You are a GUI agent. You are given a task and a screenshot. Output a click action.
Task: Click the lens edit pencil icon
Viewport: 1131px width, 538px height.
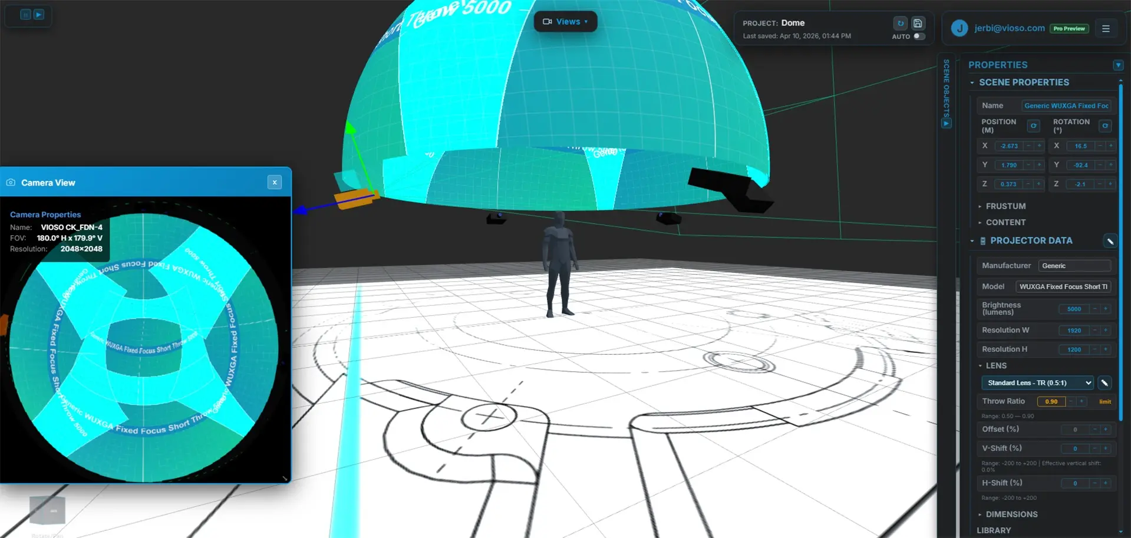coord(1104,383)
